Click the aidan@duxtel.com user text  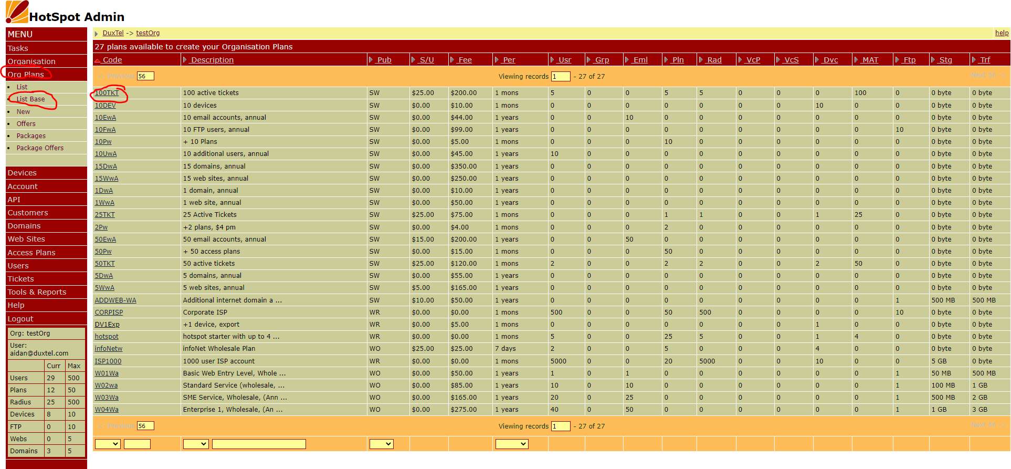pyautogui.click(x=39, y=353)
